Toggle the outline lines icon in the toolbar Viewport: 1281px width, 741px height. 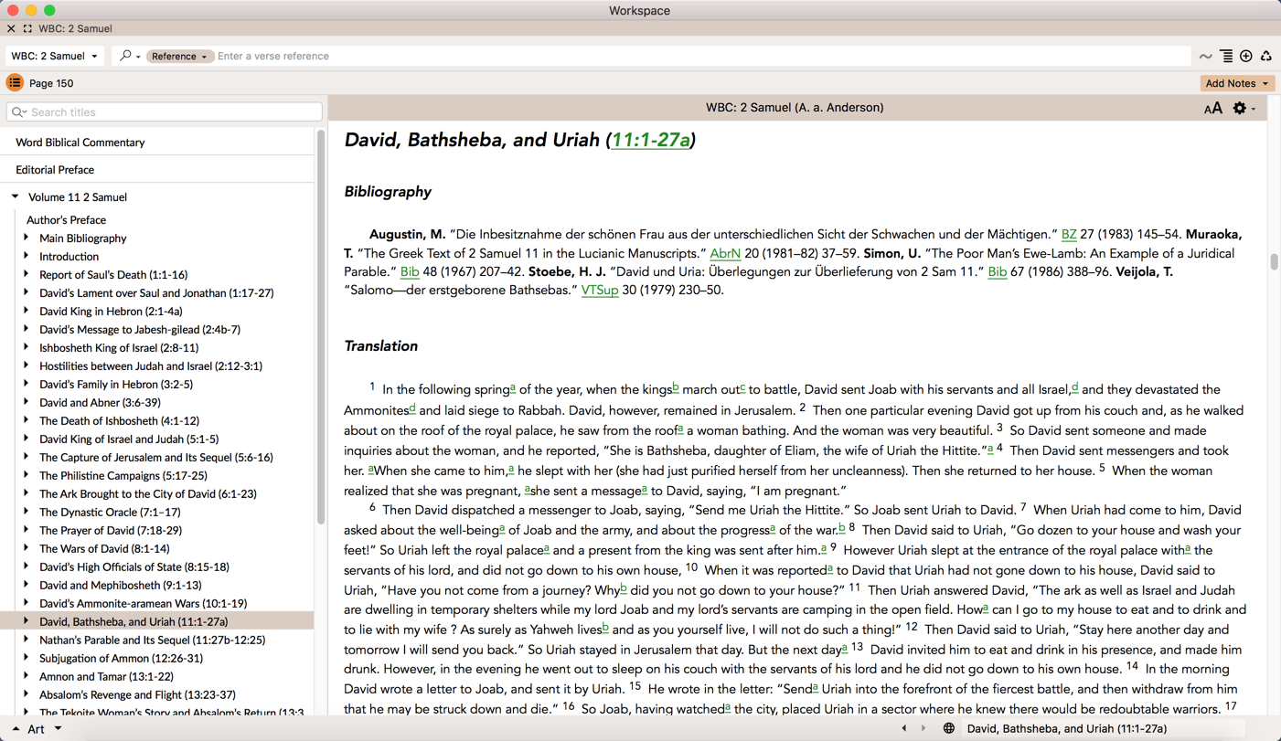(1226, 57)
